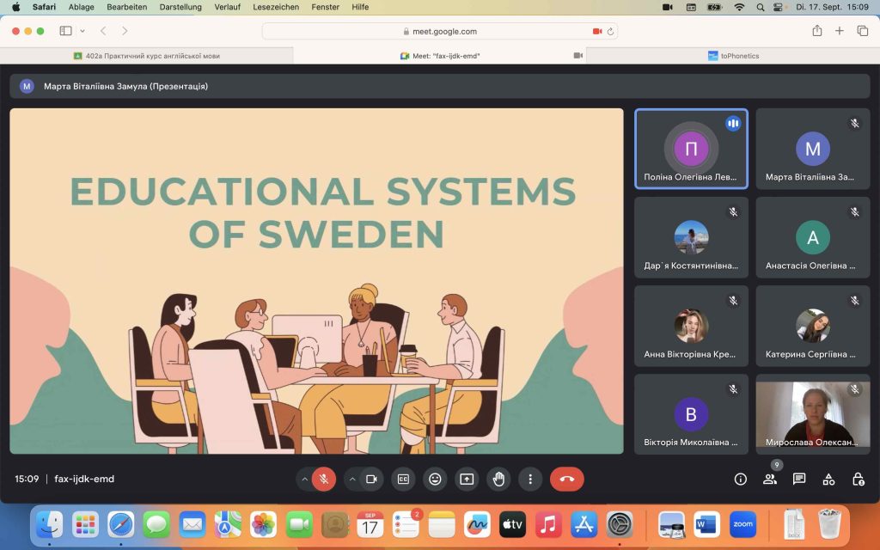Open the macOS Control Center toggles
This screenshot has width=880, height=550.
[x=779, y=7]
